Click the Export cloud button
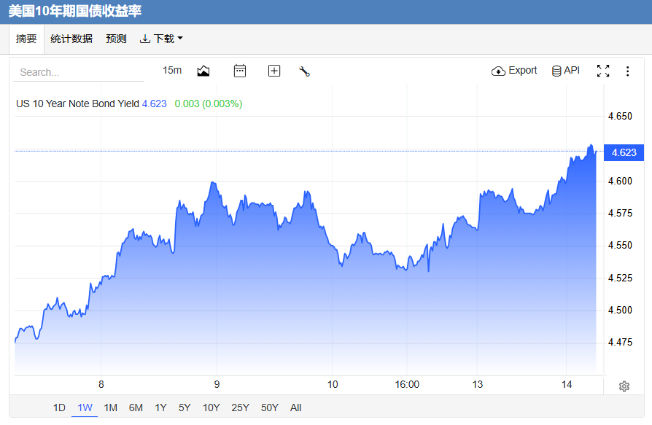Screen dimensions: 652x425 click(x=514, y=71)
